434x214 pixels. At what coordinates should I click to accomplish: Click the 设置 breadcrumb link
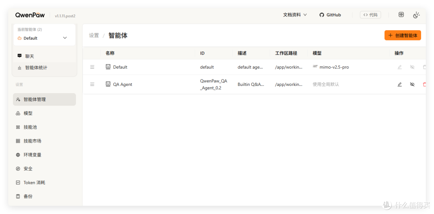tap(94, 35)
